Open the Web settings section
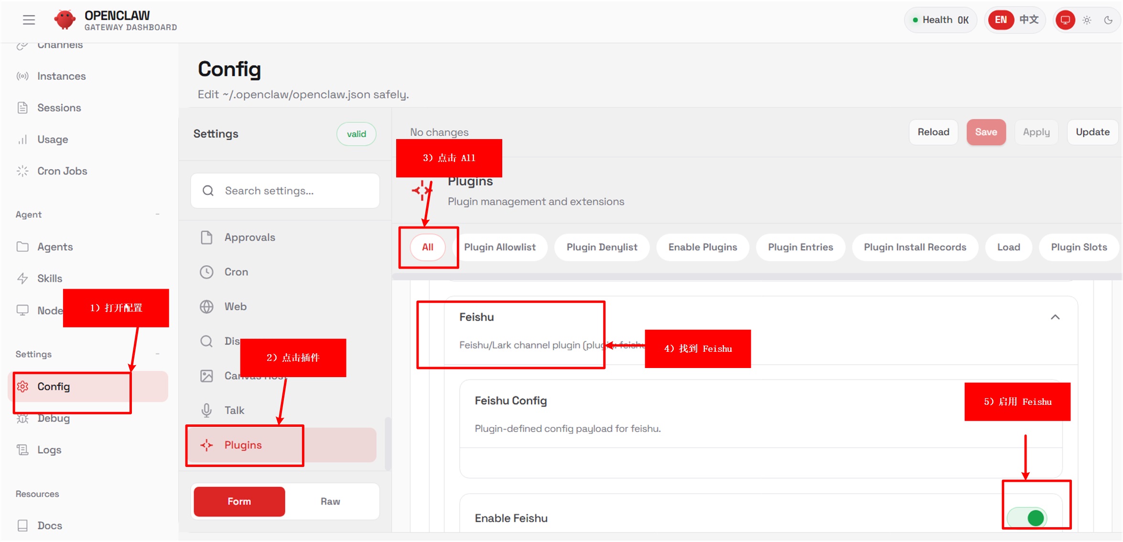 [x=235, y=306]
